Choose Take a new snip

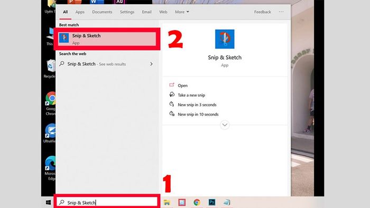point(191,95)
